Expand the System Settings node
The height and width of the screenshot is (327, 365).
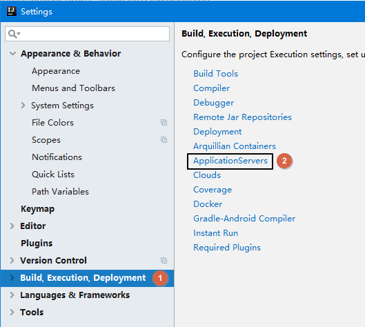[23, 105]
